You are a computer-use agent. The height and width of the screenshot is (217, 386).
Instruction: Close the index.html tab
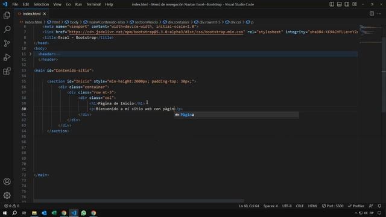[45, 14]
